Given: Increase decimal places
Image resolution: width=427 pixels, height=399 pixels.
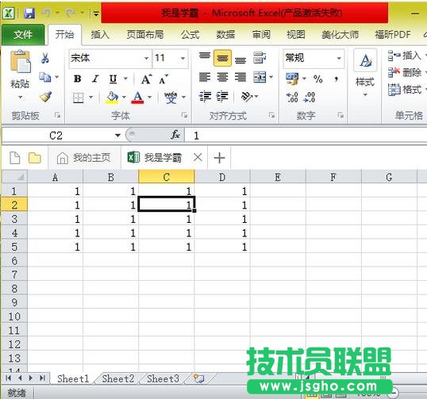Looking at the screenshot, I should click(x=292, y=97).
